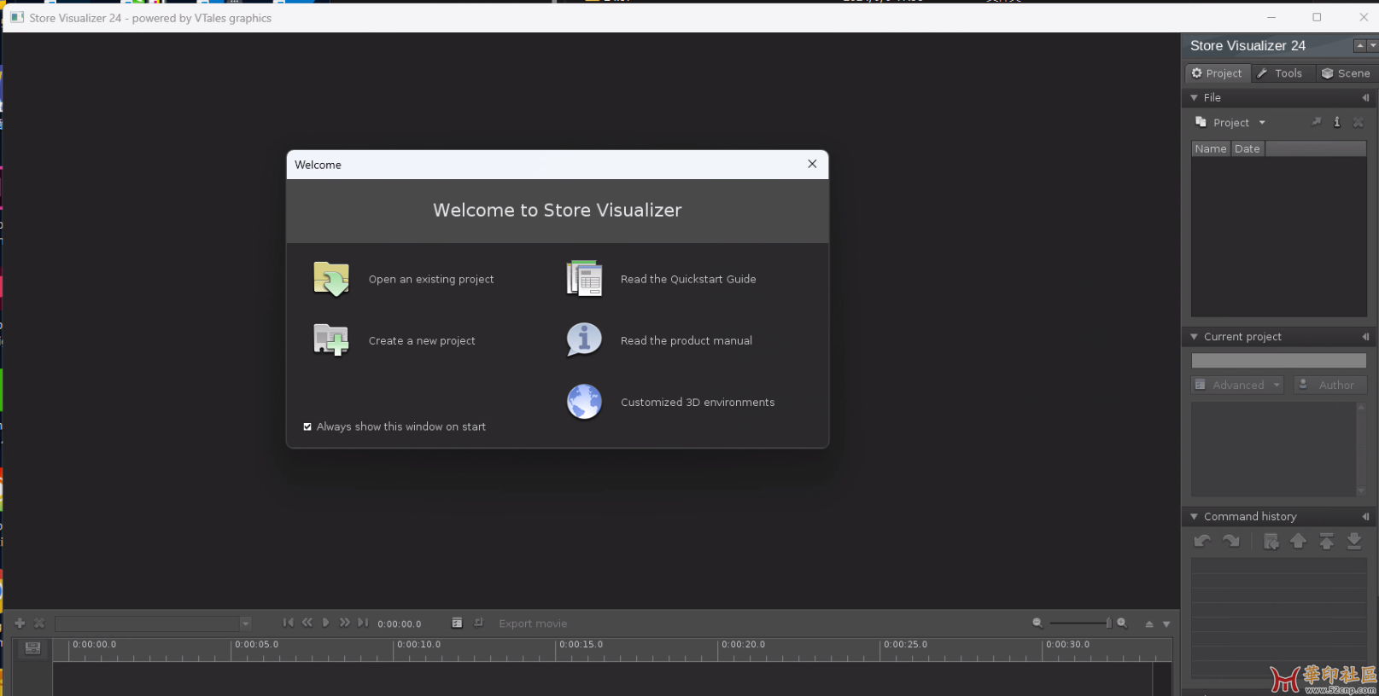Screen dimensions: 1379x696
Task: Click the Read the product manual link
Action: (687, 340)
